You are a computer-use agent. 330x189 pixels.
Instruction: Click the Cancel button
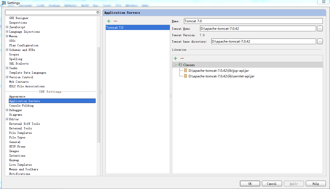pyautogui.click(x=272, y=184)
